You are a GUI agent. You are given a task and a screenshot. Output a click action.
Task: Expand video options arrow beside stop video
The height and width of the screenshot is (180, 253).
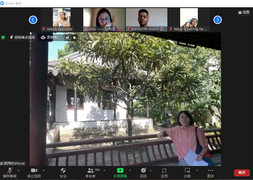44,171
